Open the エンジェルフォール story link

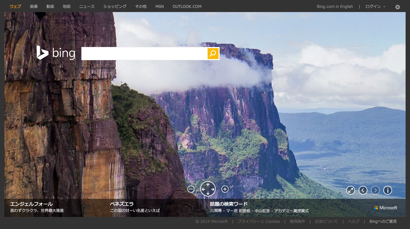[31, 204]
